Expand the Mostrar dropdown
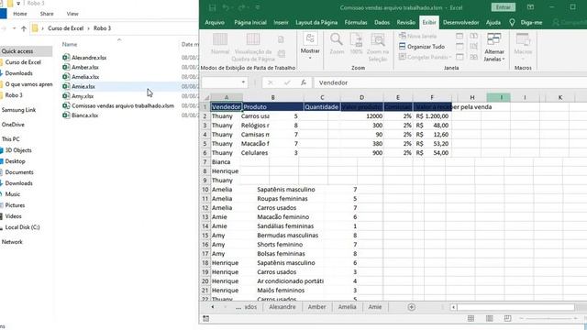Viewport: 587px width, 330px height. [x=310, y=47]
